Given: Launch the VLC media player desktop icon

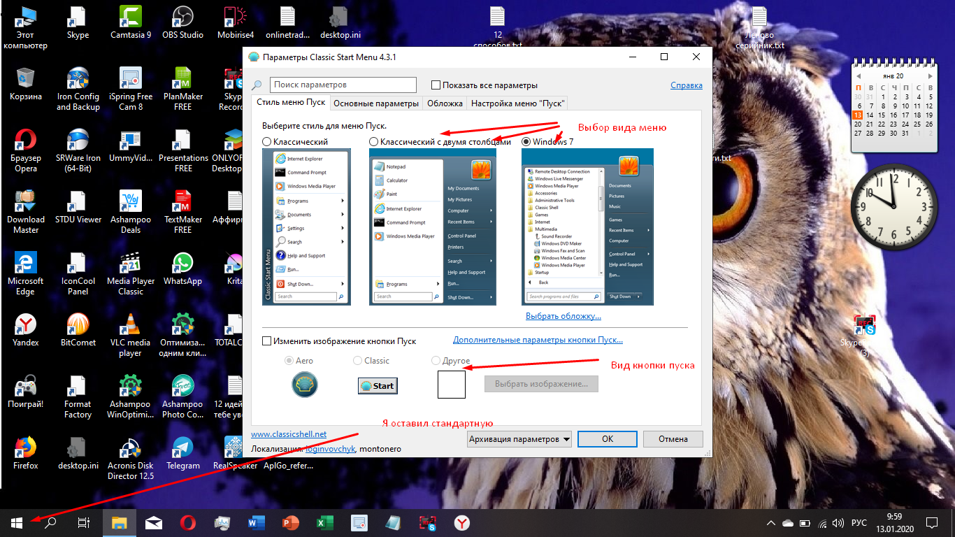Looking at the screenshot, I should 131,336.
